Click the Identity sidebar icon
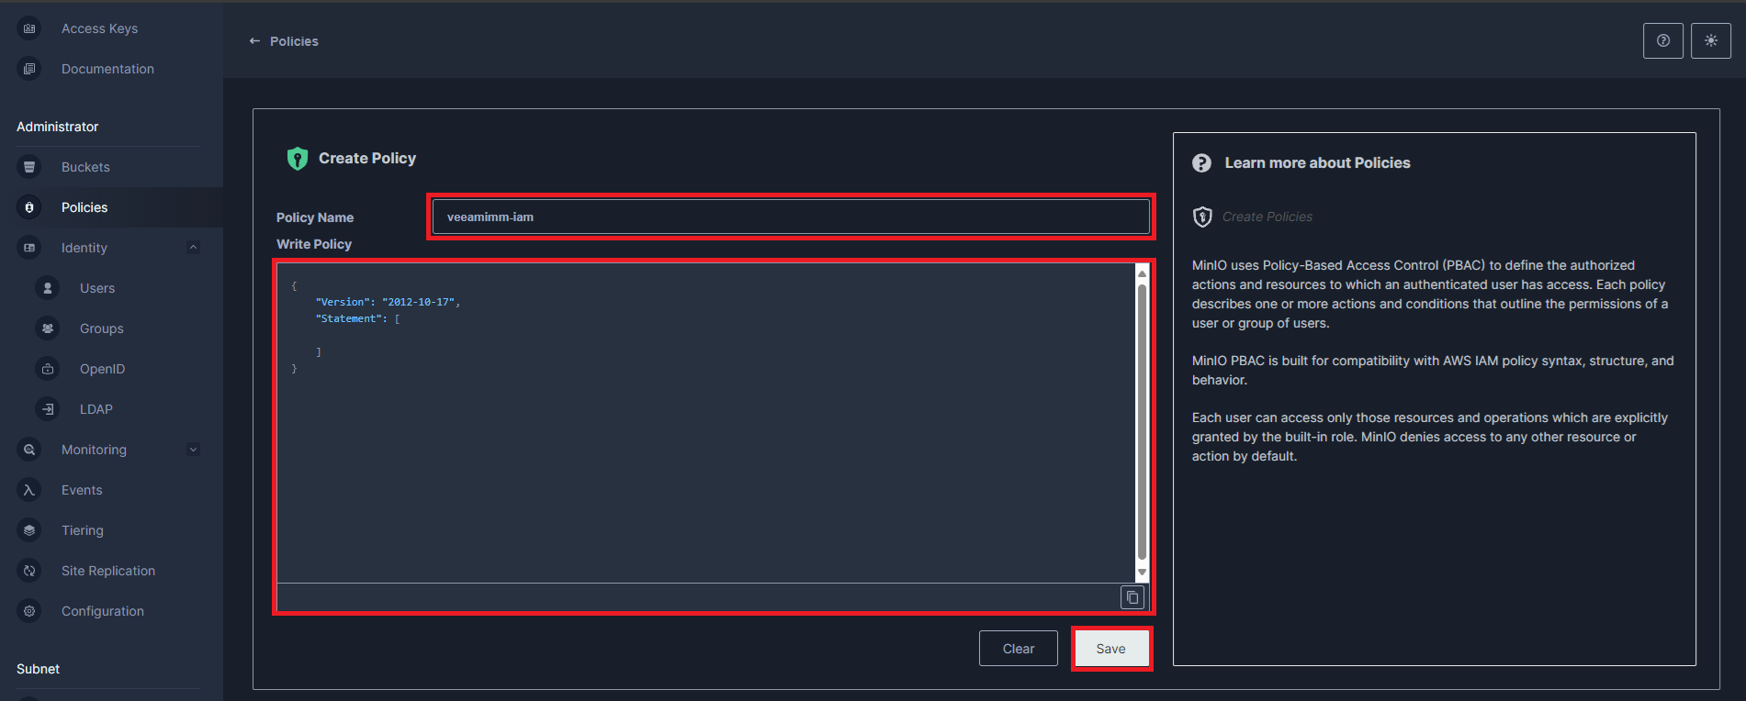Screen dimensions: 1746x701 29,248
